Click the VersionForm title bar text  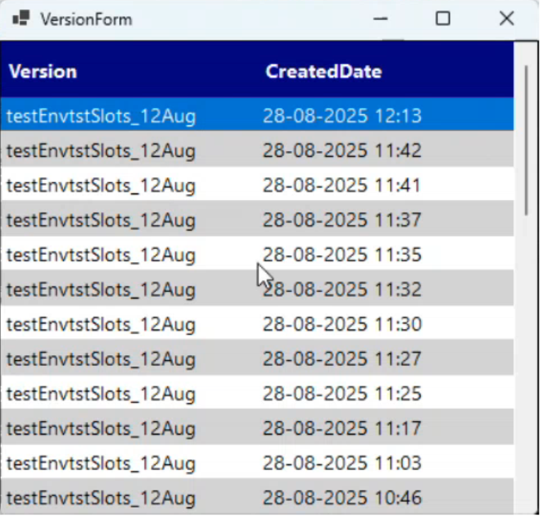[86, 19]
